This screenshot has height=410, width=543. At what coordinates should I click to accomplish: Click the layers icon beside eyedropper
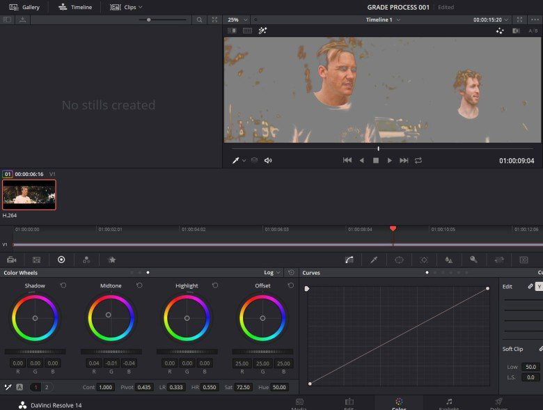(254, 160)
